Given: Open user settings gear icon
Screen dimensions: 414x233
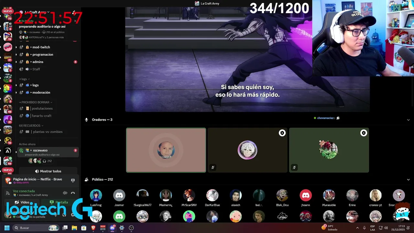Looking at the screenshot, I should (x=73, y=214).
